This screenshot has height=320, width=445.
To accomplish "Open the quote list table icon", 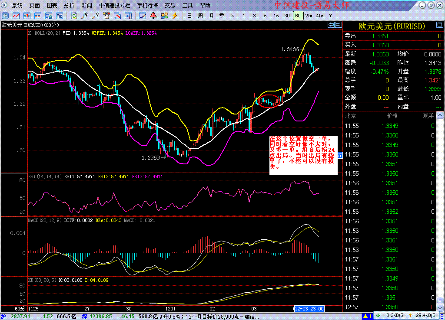I will (38, 16).
